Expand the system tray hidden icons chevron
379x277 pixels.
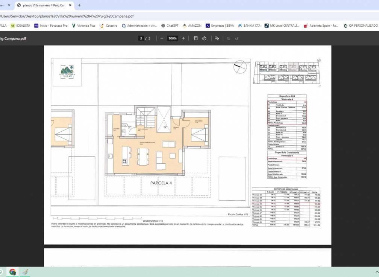(x=377, y=272)
